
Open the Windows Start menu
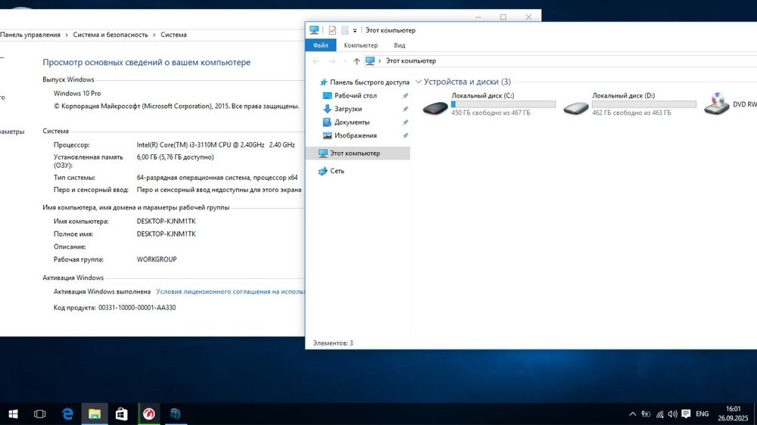click(x=13, y=414)
